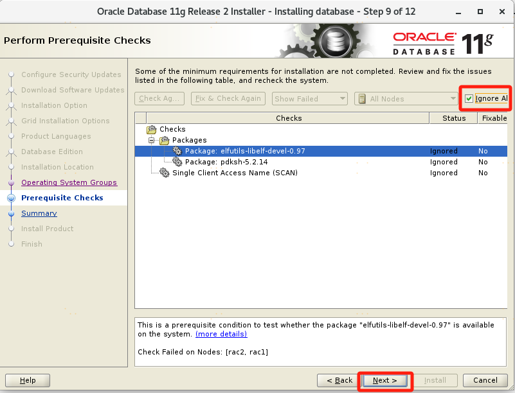Click the Summary step bullet icon

click(x=11, y=214)
